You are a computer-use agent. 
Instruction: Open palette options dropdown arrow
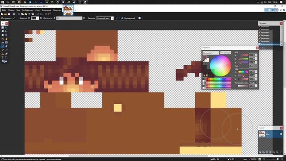[210, 75]
